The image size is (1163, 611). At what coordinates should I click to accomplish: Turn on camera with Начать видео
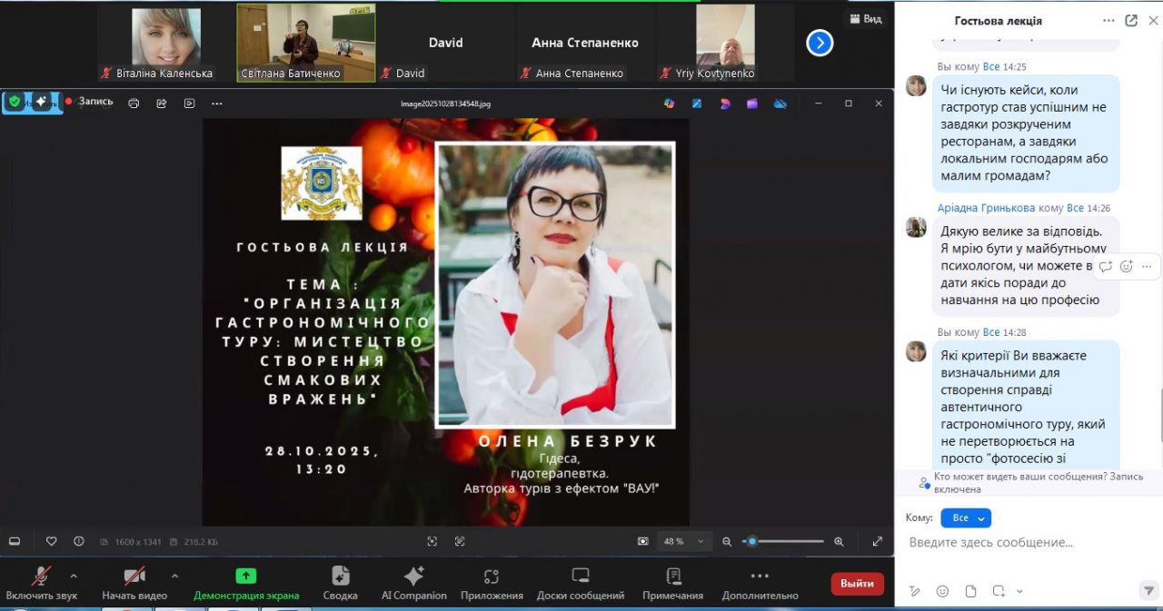click(134, 582)
